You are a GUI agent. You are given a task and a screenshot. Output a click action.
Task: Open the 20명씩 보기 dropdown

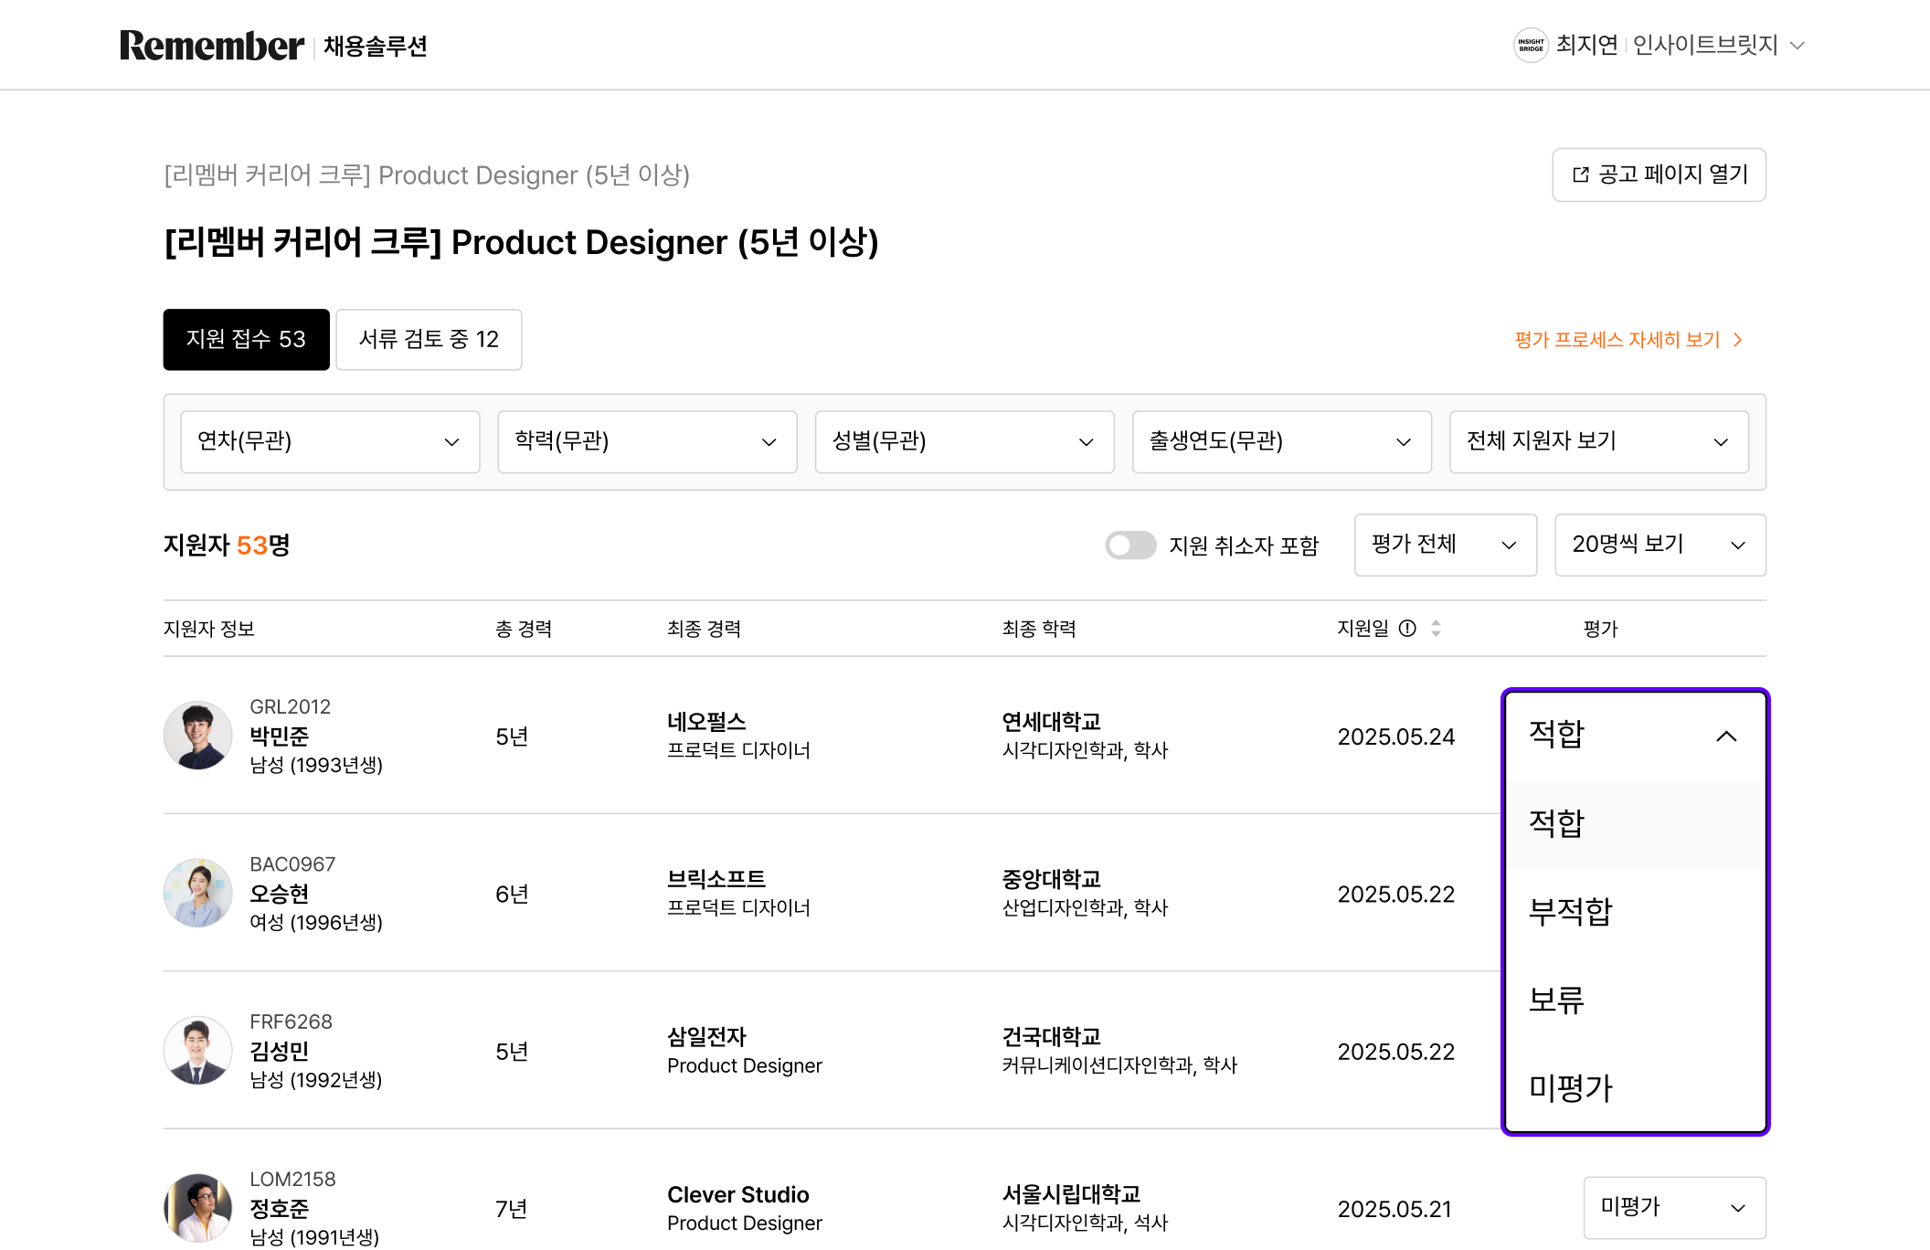coord(1660,545)
